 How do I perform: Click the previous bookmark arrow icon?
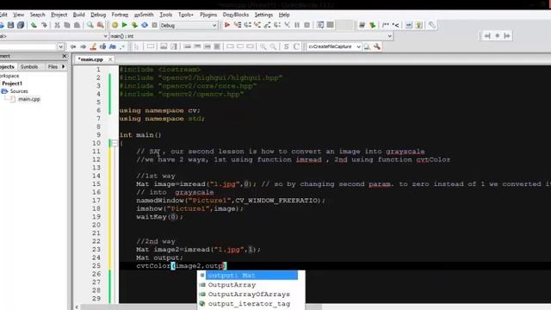click(x=487, y=36)
